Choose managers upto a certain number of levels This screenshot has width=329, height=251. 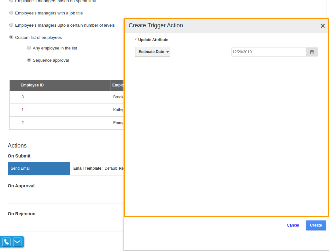pos(12,25)
